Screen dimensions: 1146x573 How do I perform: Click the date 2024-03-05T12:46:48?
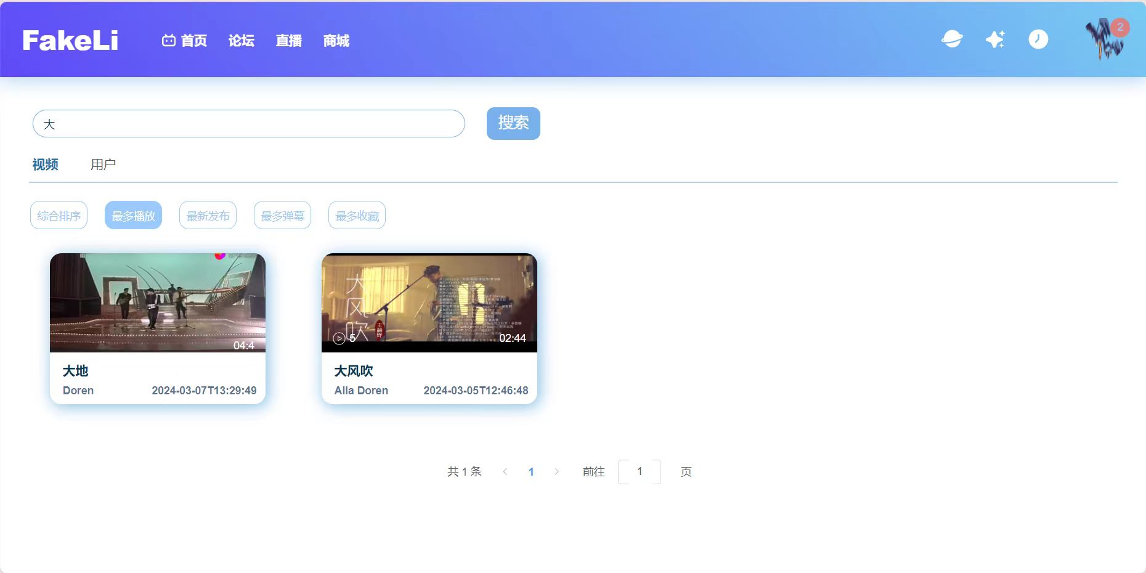tap(476, 391)
